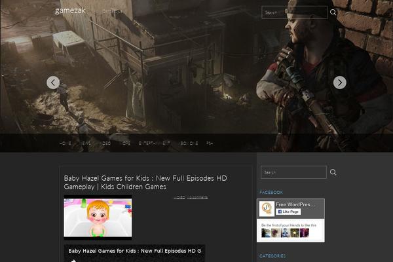The width and height of the screenshot is (393, 262).
Task: Click the sidebar search magnifier icon
Action: click(x=333, y=172)
